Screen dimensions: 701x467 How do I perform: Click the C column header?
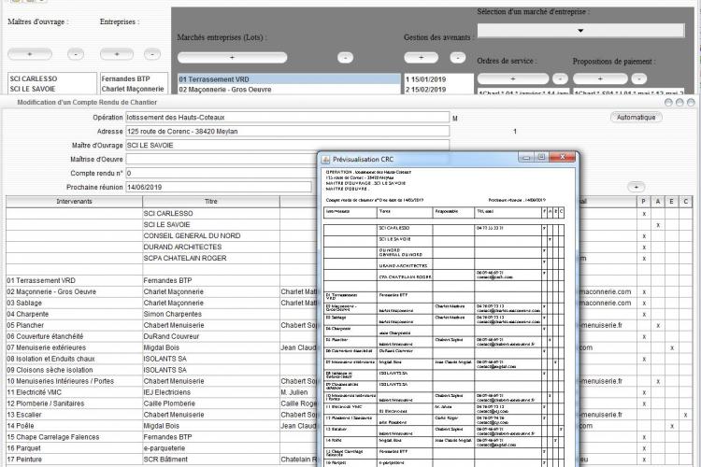pos(686,202)
